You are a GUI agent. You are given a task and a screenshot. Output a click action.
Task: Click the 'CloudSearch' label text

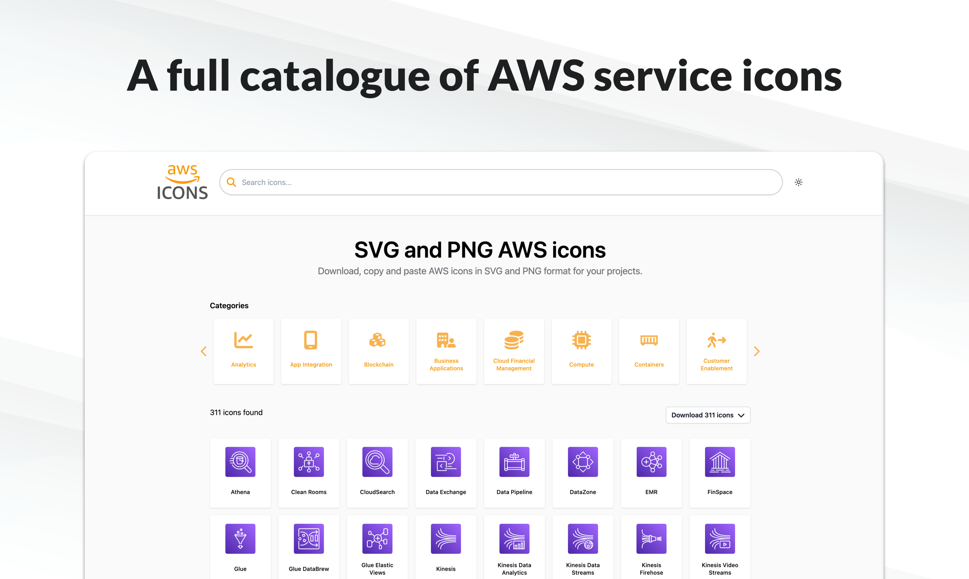pos(377,492)
